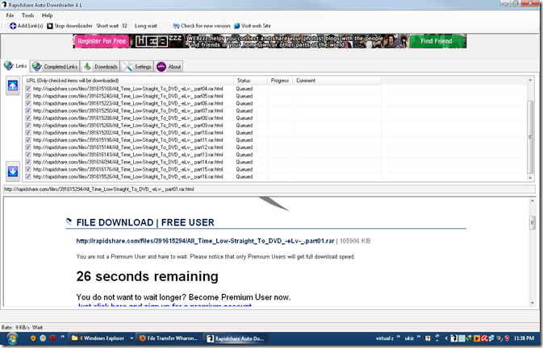The image size is (543, 348).
Task: Click the current URL address field
Action: click(x=269, y=189)
